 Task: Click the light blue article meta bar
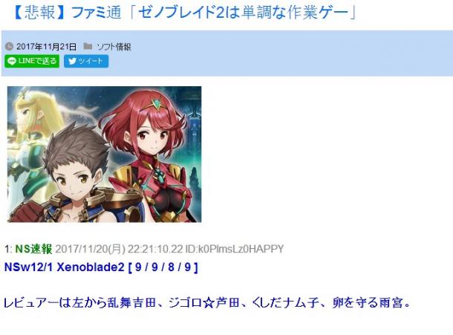(x=227, y=53)
